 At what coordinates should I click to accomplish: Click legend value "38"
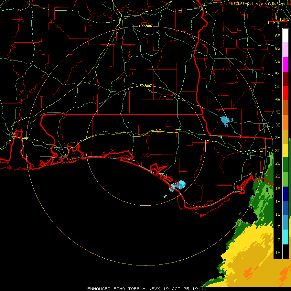278,125
